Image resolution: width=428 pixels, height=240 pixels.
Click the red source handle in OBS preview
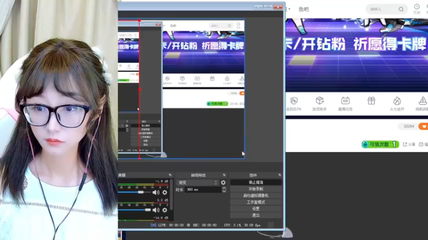click(140, 89)
